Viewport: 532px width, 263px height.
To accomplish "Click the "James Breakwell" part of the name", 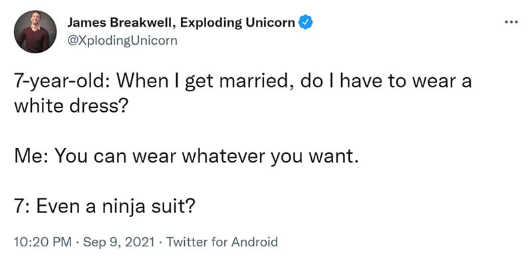I will tap(120, 23).
